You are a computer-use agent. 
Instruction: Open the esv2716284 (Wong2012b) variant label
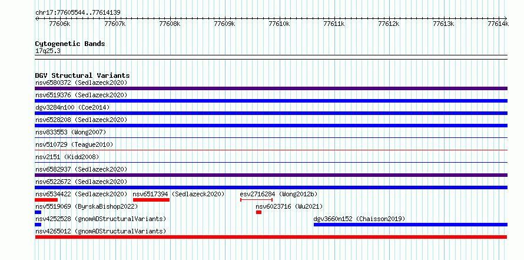278,194
